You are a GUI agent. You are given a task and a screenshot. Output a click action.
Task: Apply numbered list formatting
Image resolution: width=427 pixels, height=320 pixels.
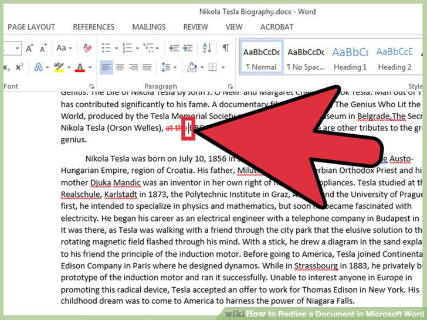pos(127,48)
